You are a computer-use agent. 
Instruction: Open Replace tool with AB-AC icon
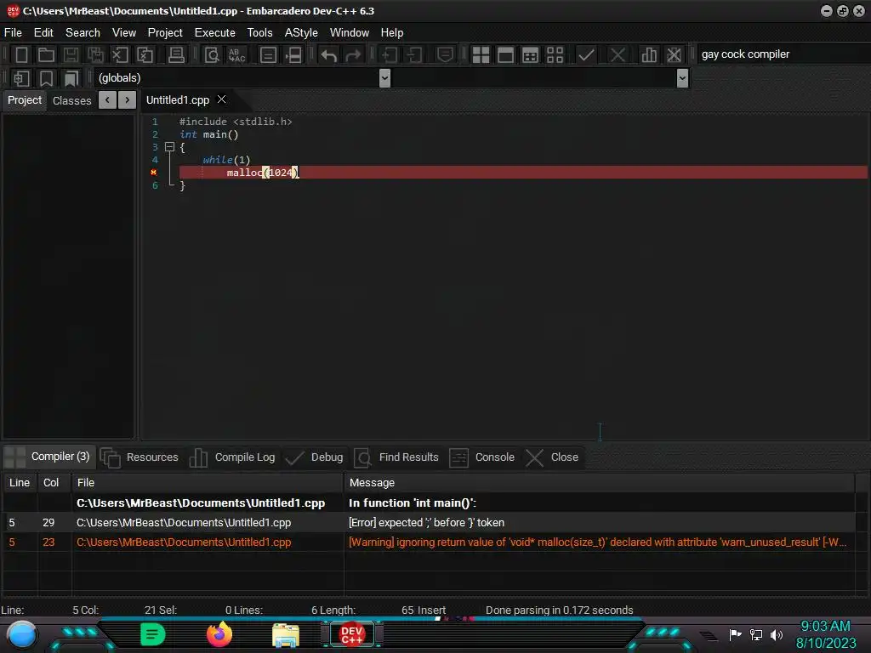236,54
